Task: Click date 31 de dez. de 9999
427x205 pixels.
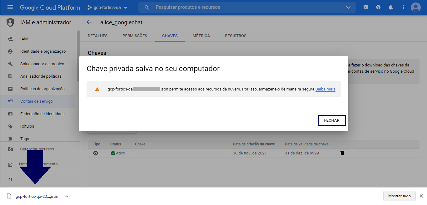Action: tap(302, 153)
